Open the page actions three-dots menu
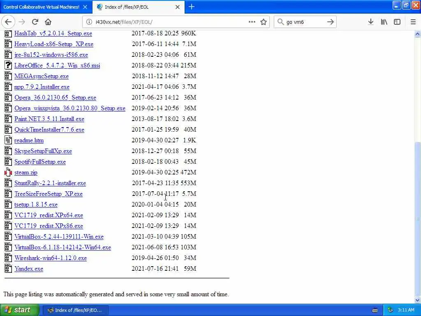 [x=252, y=22]
